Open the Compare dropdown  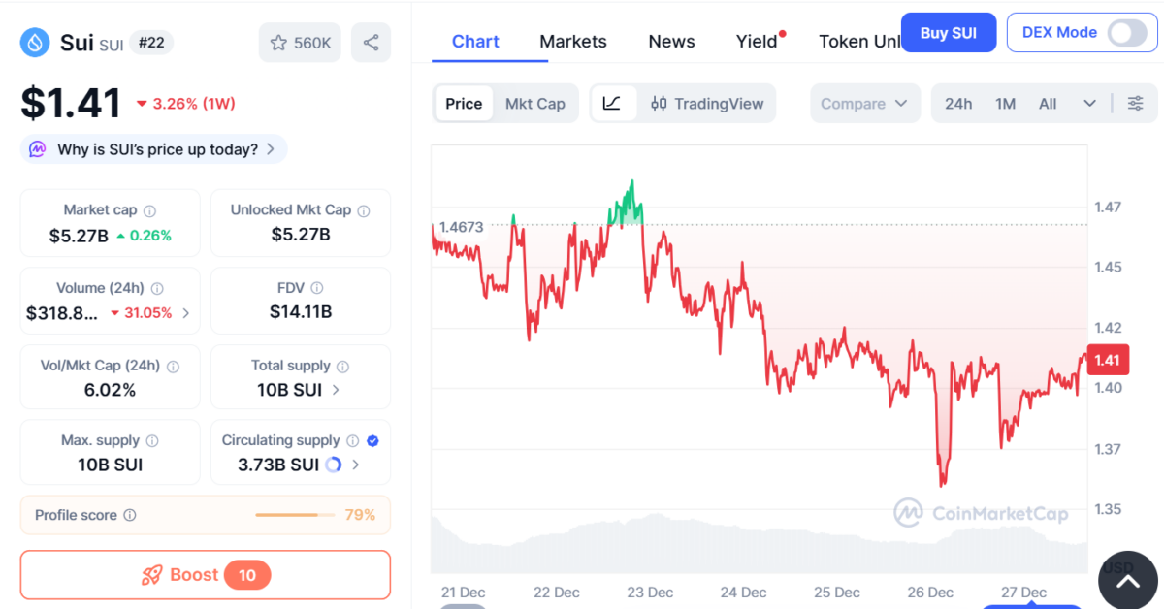[864, 104]
